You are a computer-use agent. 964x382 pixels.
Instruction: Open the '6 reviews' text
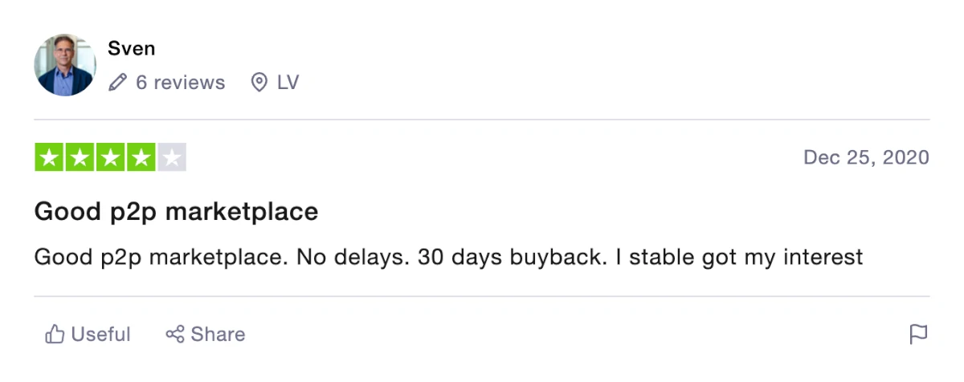[180, 82]
